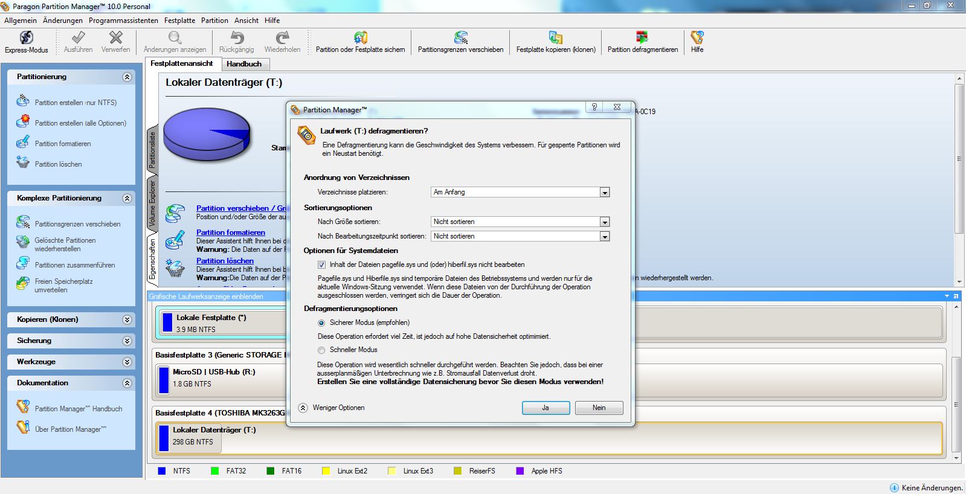Select Sicherer Modus (empfohlen) option

321,322
